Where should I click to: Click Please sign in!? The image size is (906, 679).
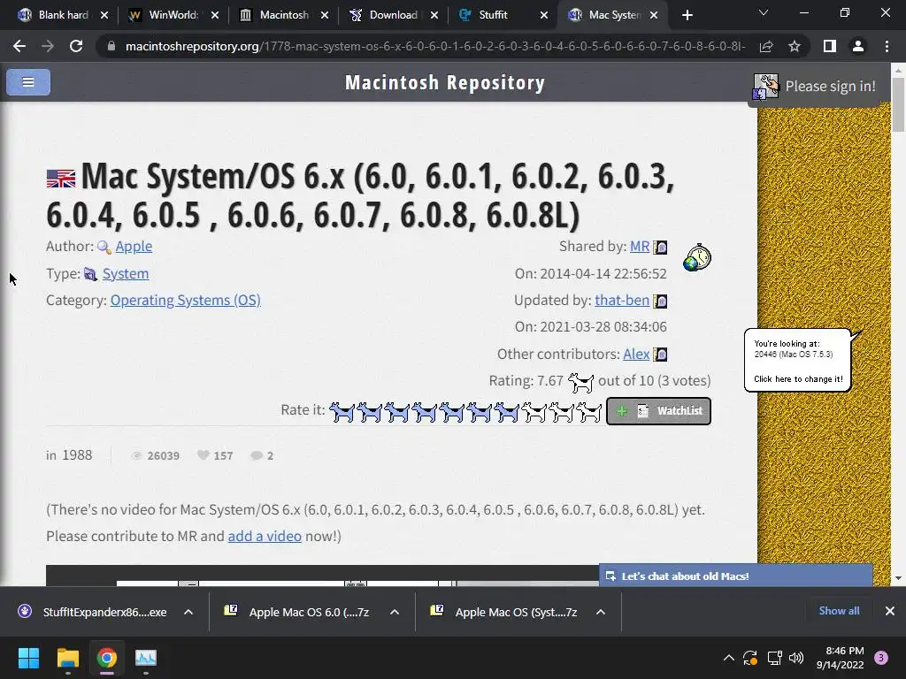click(830, 87)
